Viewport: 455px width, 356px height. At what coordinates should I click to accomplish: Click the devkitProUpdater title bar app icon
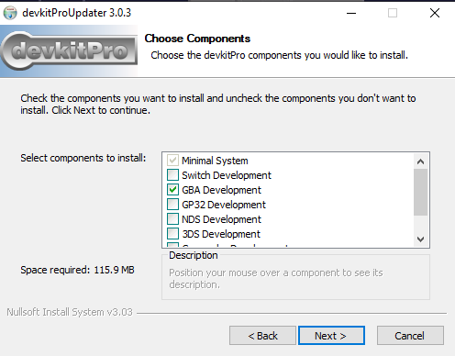[10, 13]
